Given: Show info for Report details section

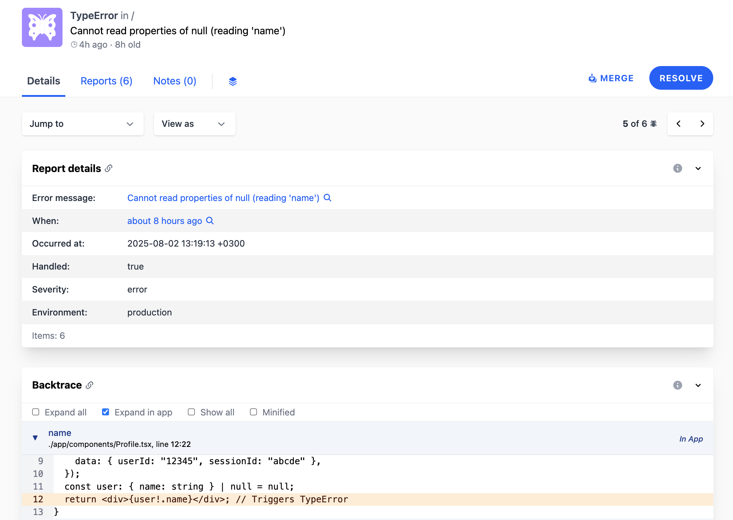Looking at the screenshot, I should coord(678,168).
